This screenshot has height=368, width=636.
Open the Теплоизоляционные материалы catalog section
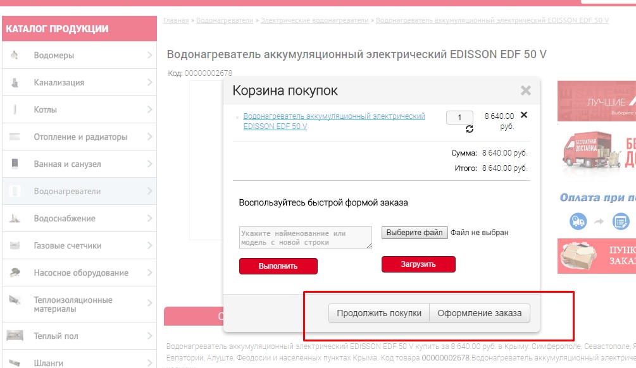point(73,304)
